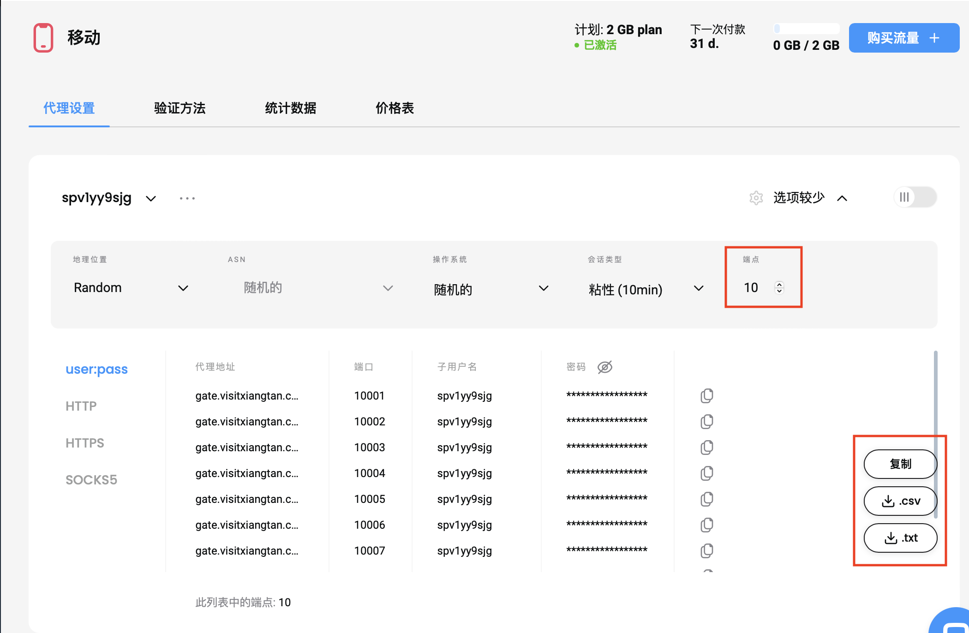Image resolution: width=969 pixels, height=633 pixels.
Task: Copy the row with port 10003
Action: pos(707,448)
